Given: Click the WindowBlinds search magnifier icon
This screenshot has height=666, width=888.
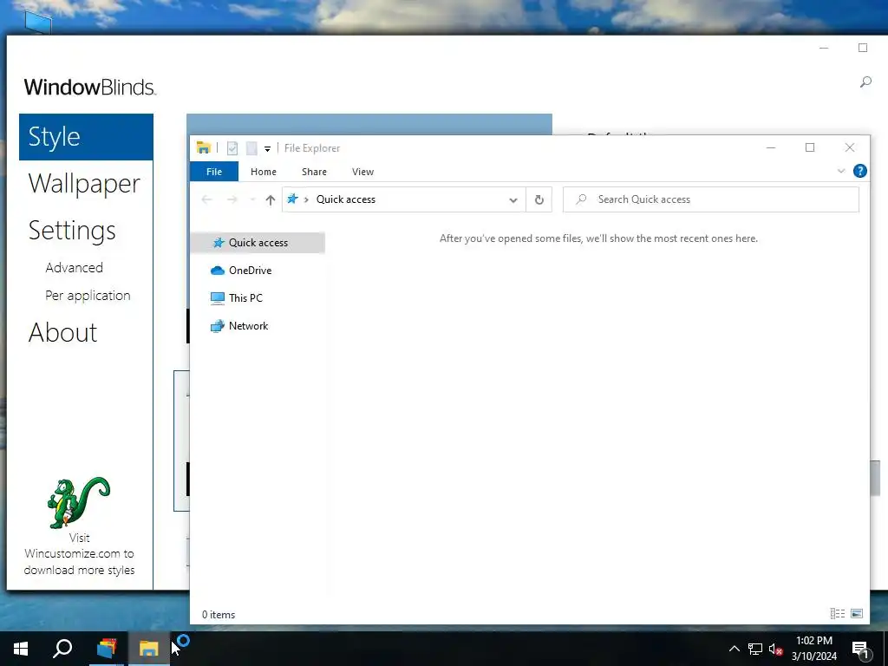Looking at the screenshot, I should click(865, 82).
